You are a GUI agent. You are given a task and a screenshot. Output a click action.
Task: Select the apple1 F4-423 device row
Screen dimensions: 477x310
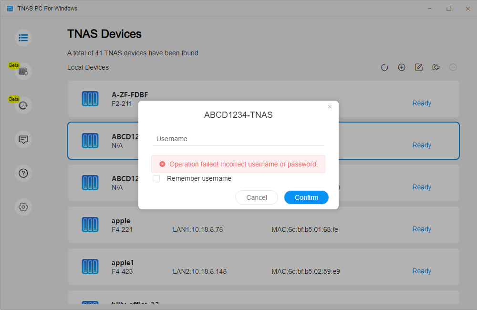[x=263, y=267]
